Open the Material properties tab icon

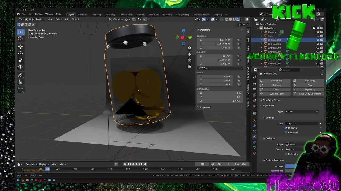(x=254, y=153)
